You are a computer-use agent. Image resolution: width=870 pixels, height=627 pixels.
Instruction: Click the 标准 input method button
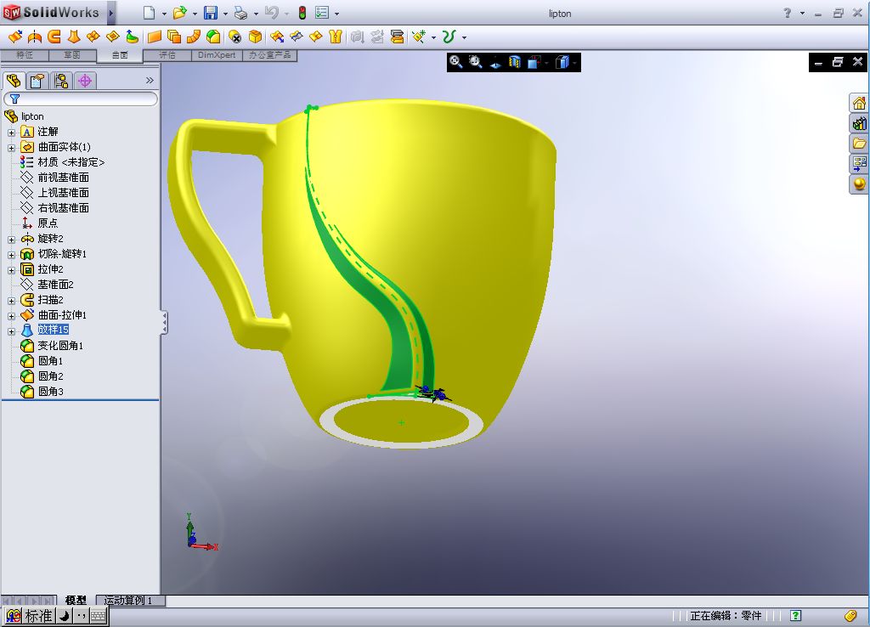coord(39,616)
